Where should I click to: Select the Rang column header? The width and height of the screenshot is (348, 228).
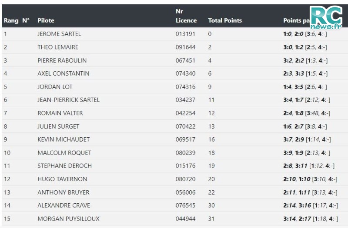[x=11, y=20]
